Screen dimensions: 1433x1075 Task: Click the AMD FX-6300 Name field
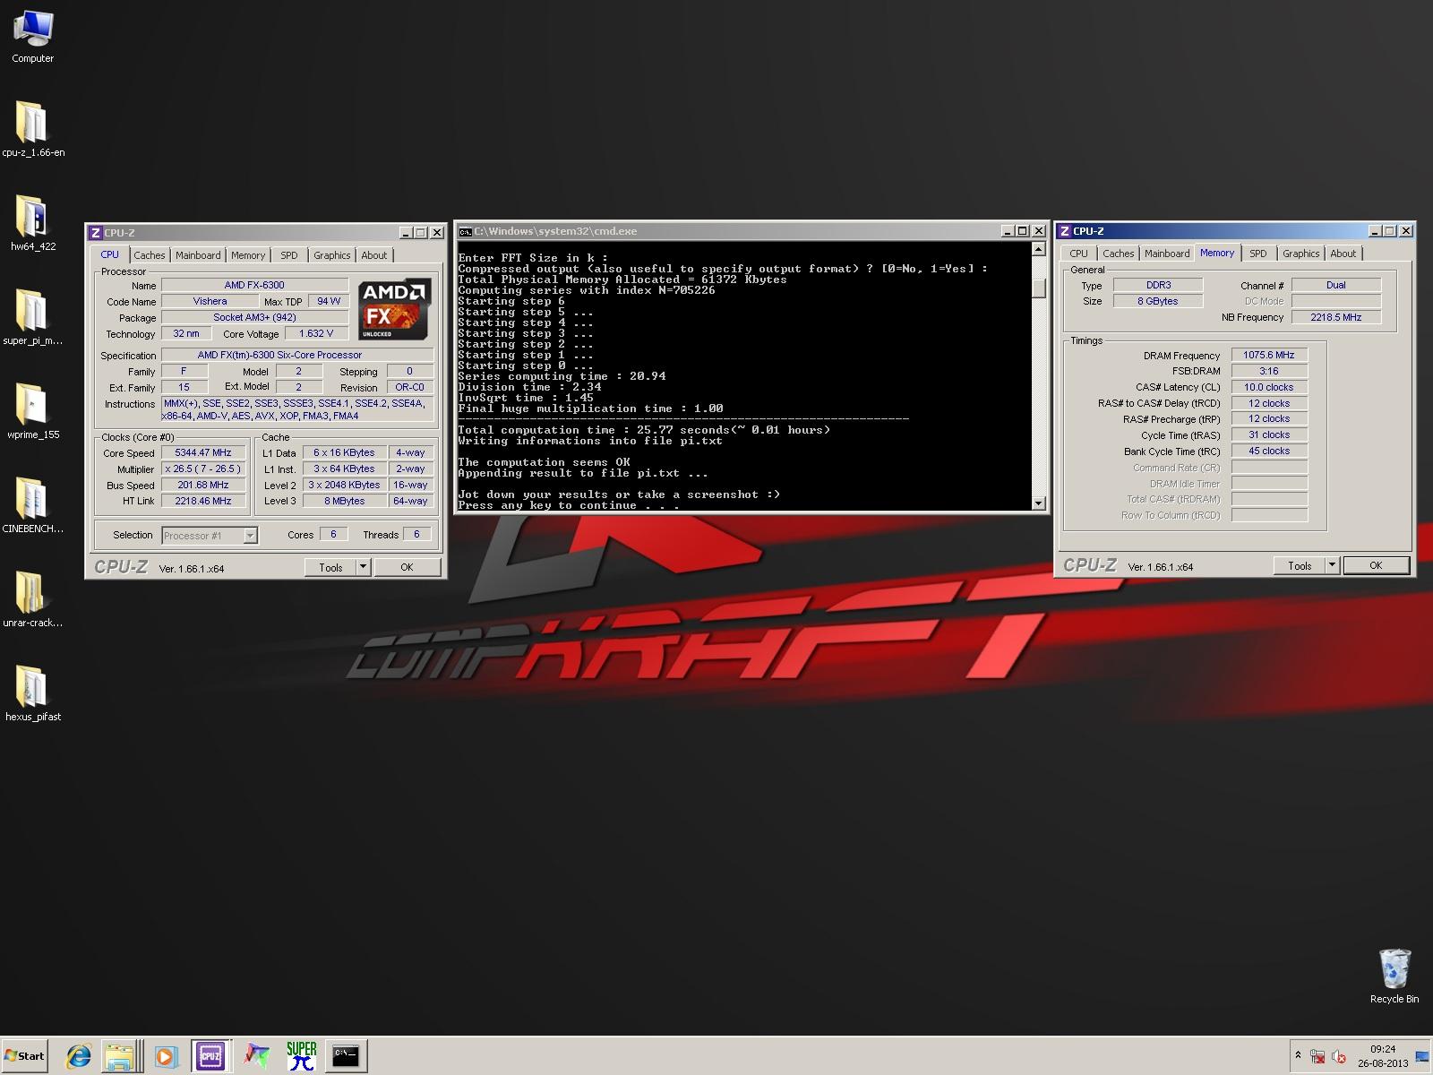[x=254, y=285]
